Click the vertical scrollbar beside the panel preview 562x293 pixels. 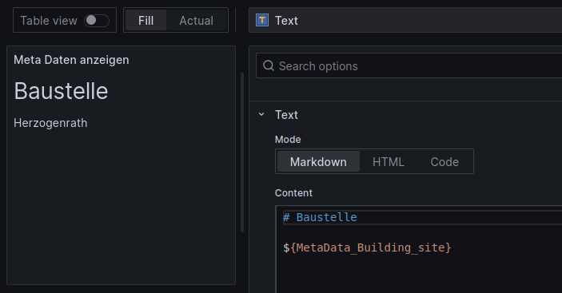coord(242,152)
